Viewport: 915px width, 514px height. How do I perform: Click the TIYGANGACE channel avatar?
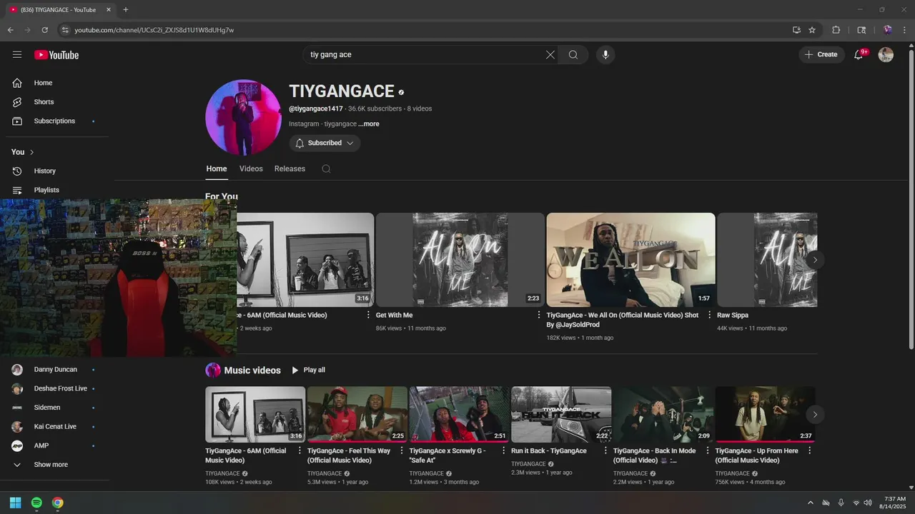pyautogui.click(x=243, y=118)
